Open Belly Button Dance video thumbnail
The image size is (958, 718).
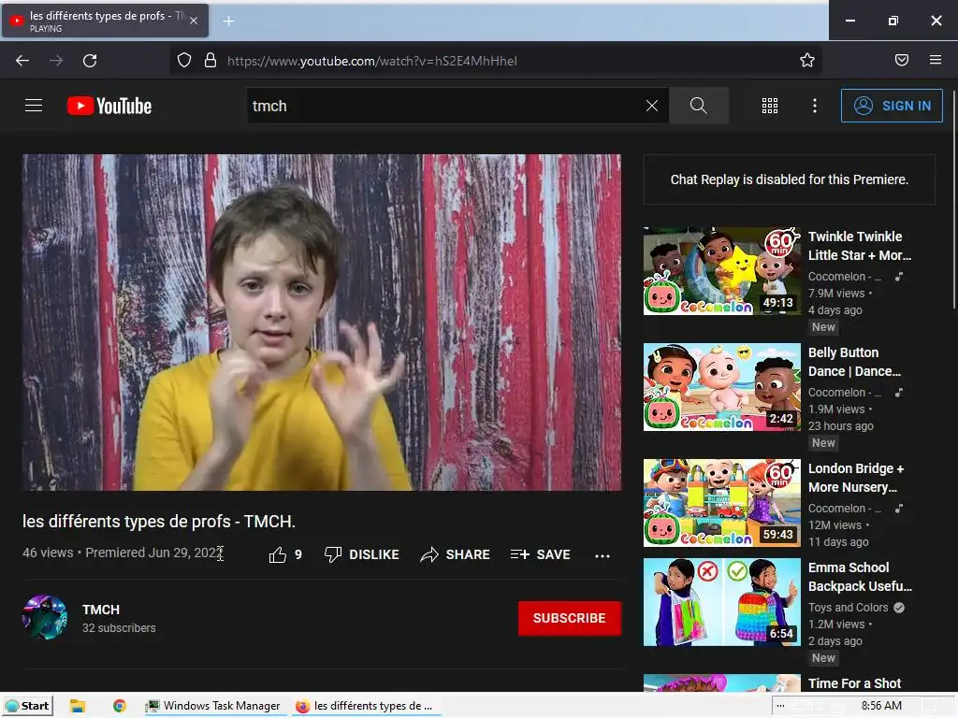coord(721,387)
